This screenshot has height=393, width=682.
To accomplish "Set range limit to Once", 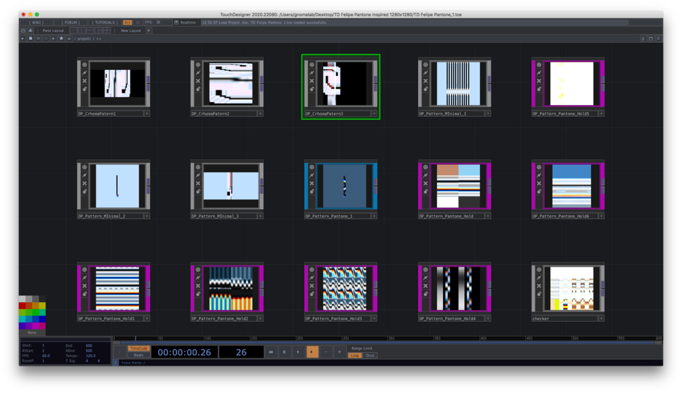I will pyautogui.click(x=370, y=355).
